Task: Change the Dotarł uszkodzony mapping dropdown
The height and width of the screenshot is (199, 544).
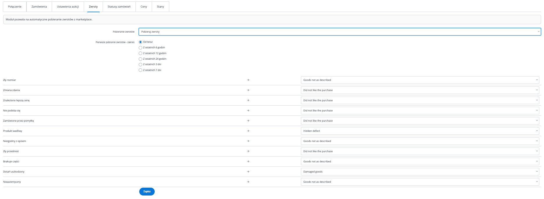Action: pyautogui.click(x=420, y=172)
